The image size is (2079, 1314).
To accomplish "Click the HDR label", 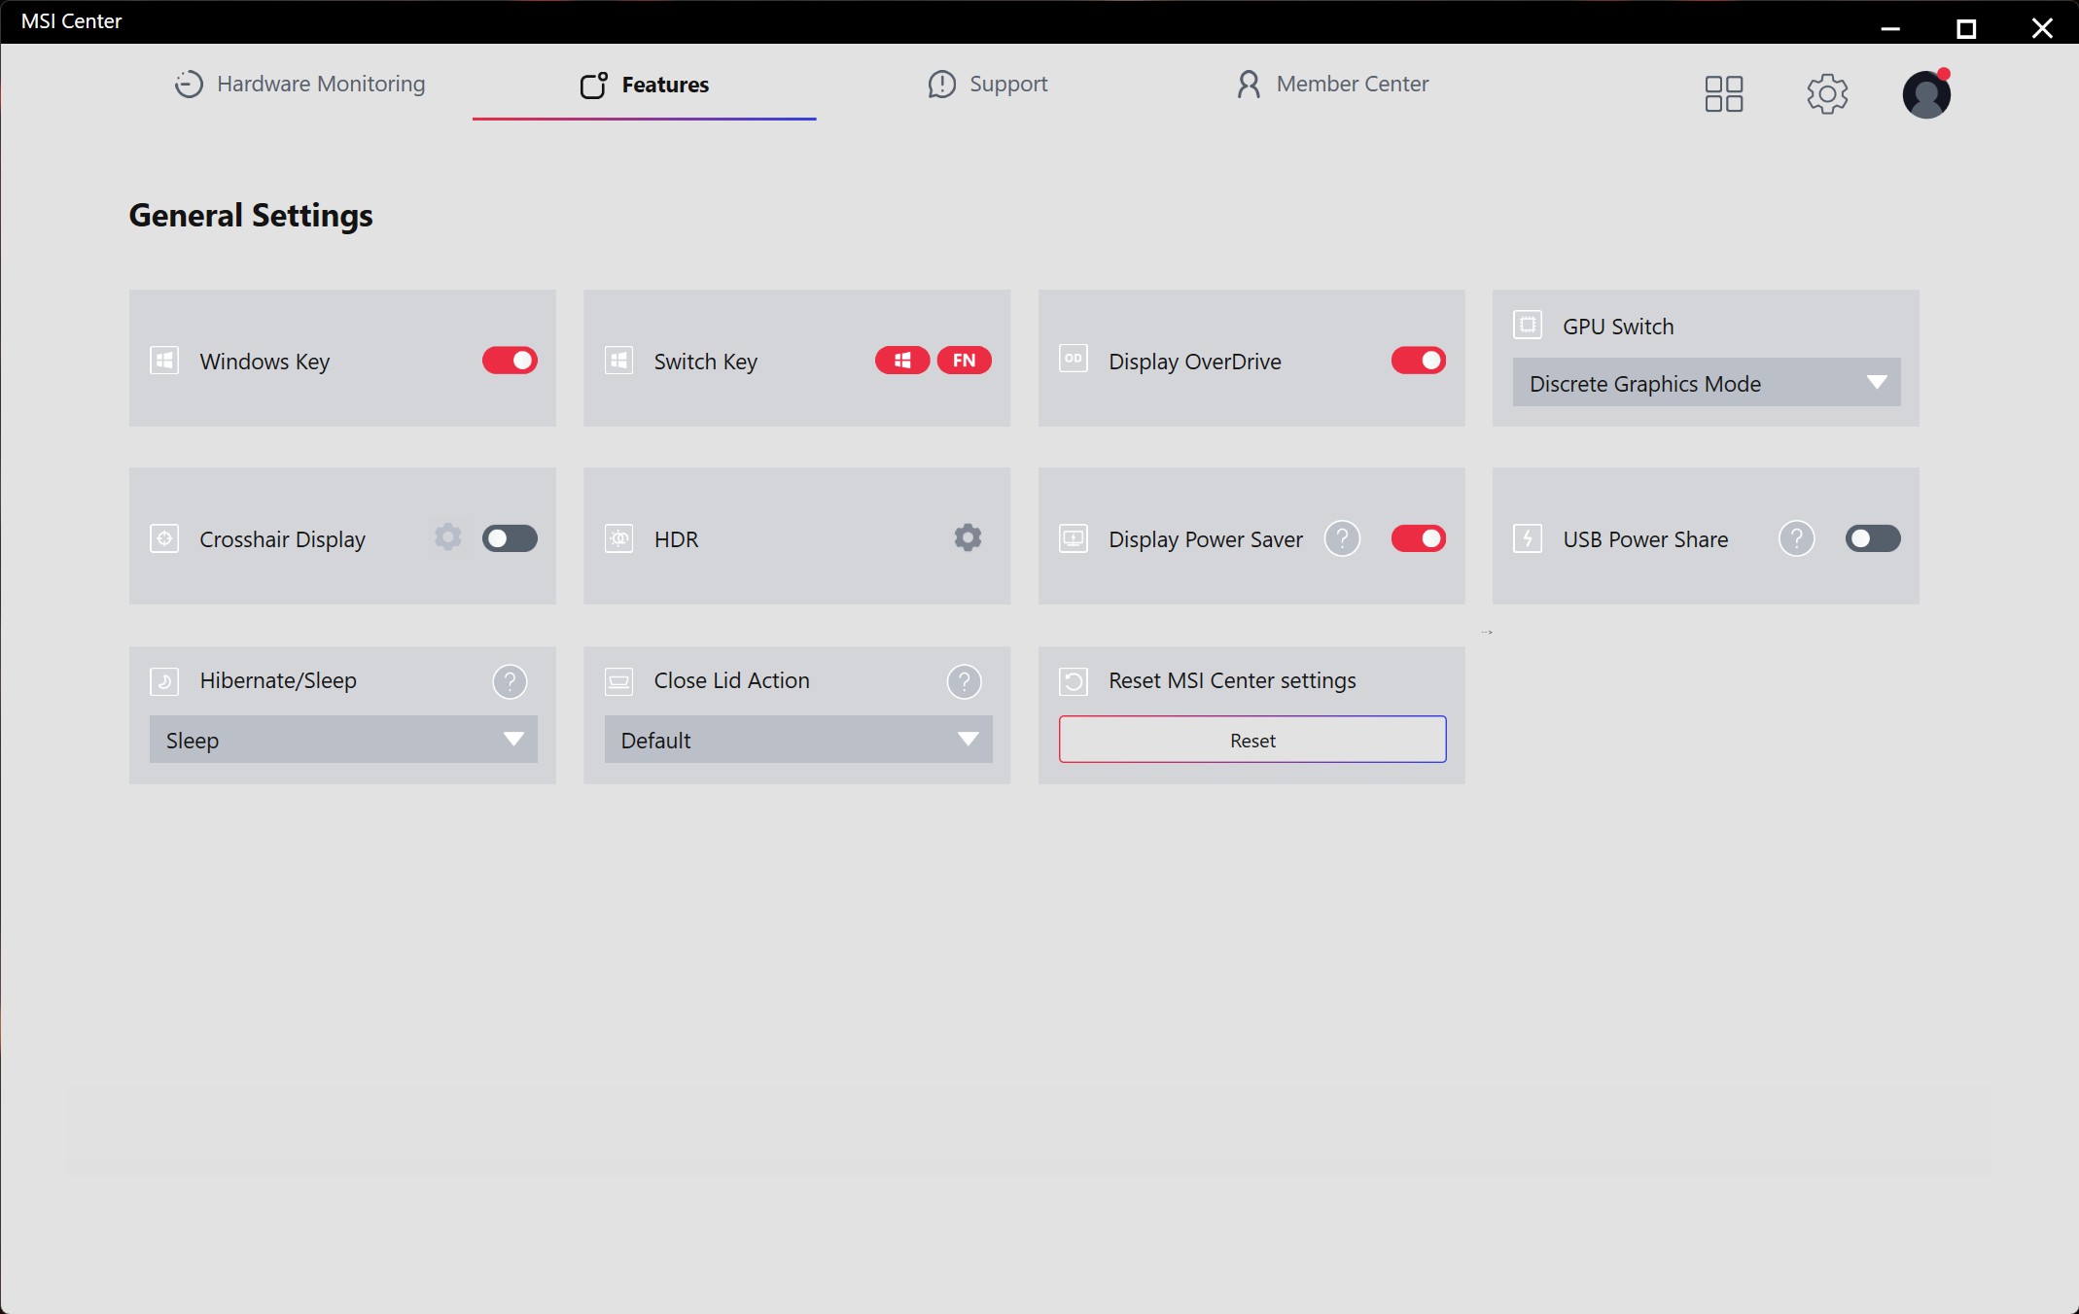I will (676, 539).
